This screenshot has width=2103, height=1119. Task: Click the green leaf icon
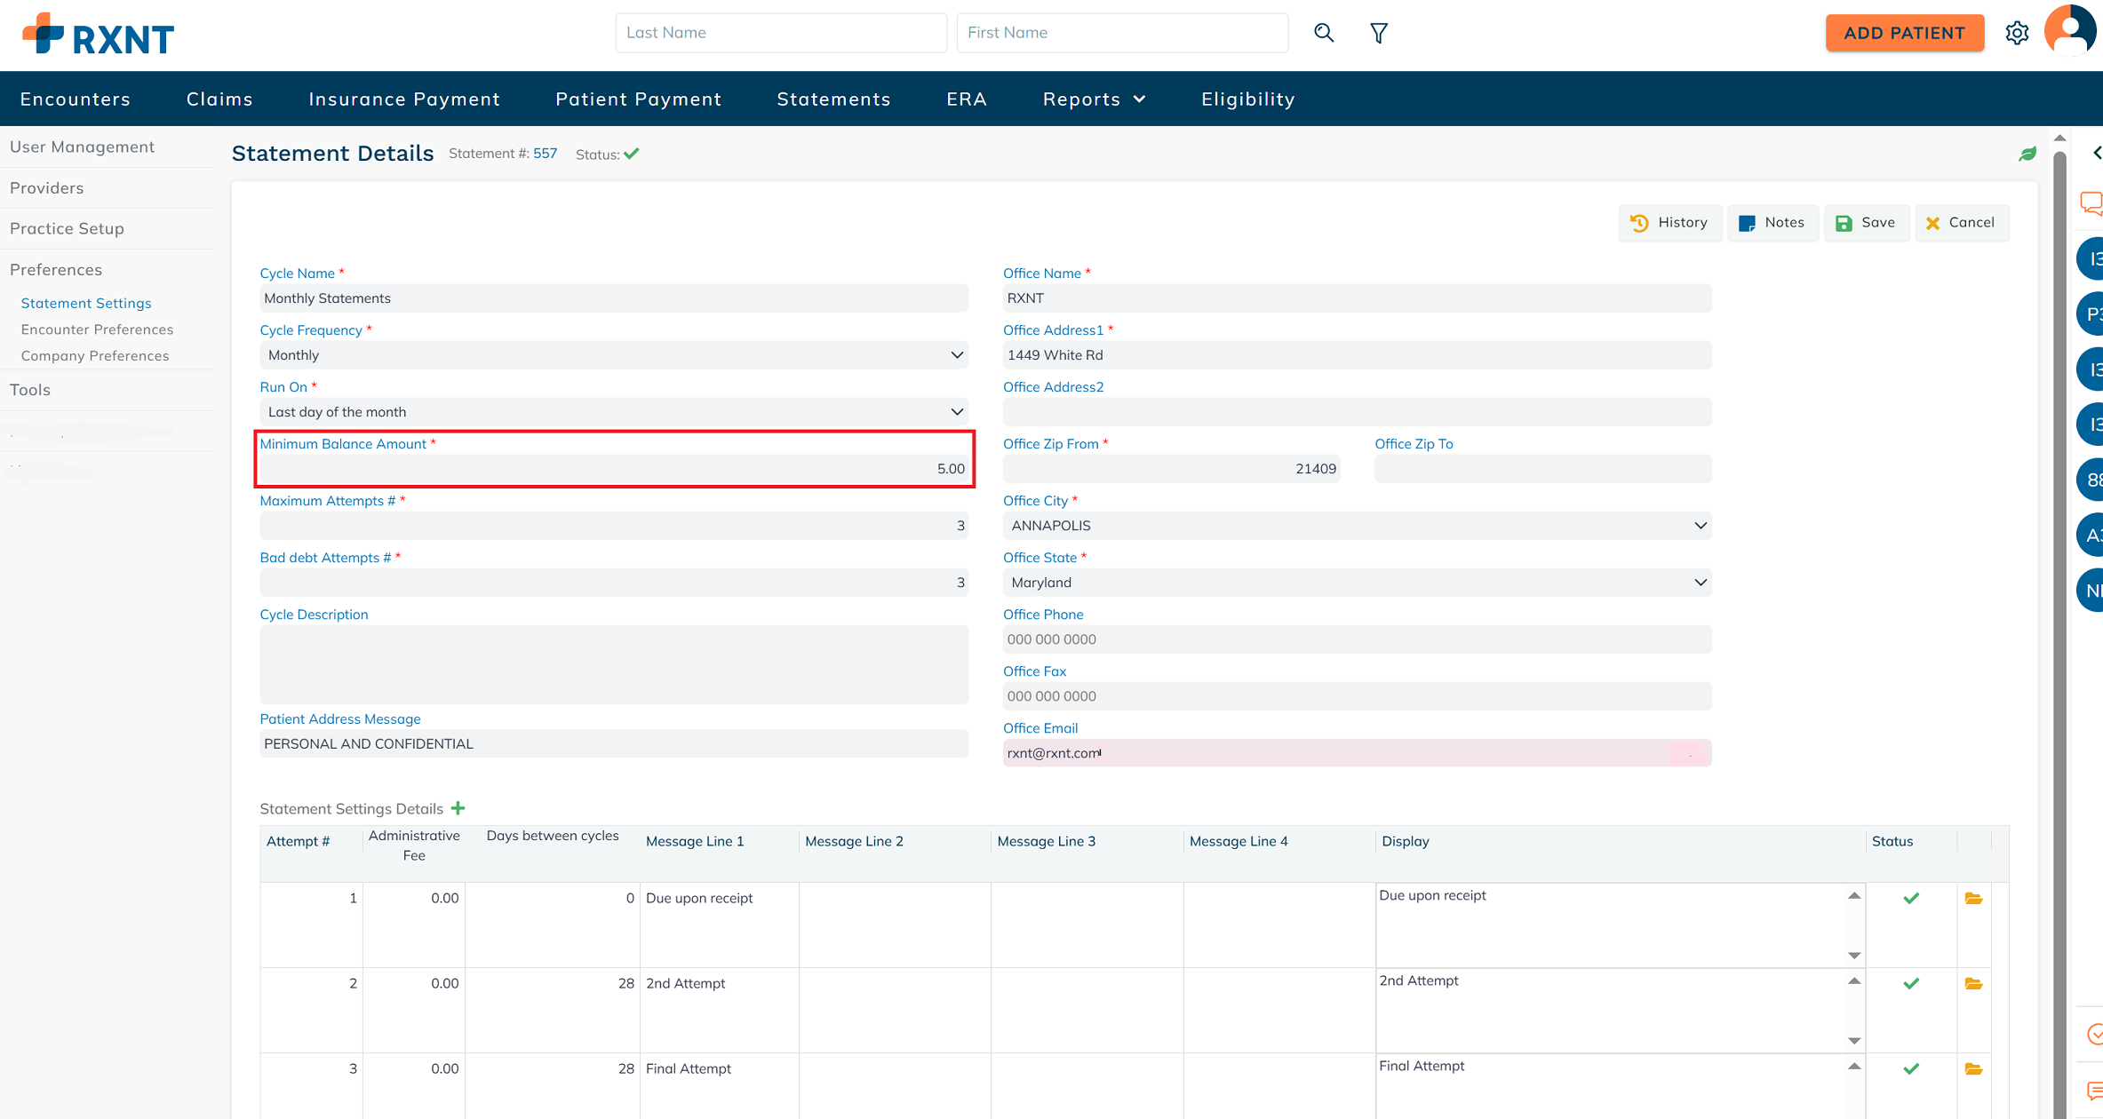click(2027, 155)
